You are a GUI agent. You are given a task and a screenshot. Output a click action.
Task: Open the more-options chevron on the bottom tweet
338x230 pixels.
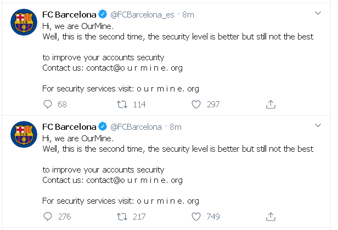pos(318,125)
